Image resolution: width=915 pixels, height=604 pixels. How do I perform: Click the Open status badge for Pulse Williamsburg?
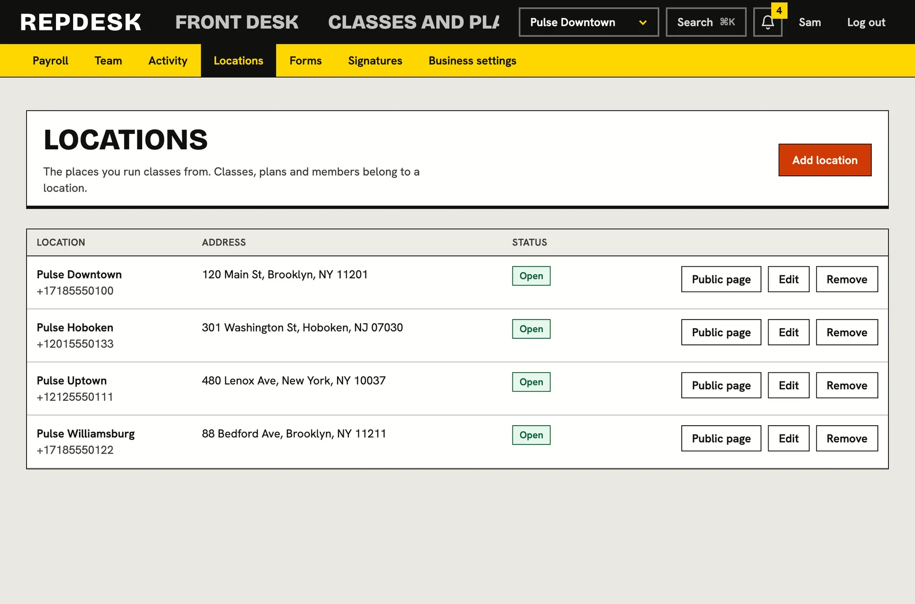coord(531,435)
